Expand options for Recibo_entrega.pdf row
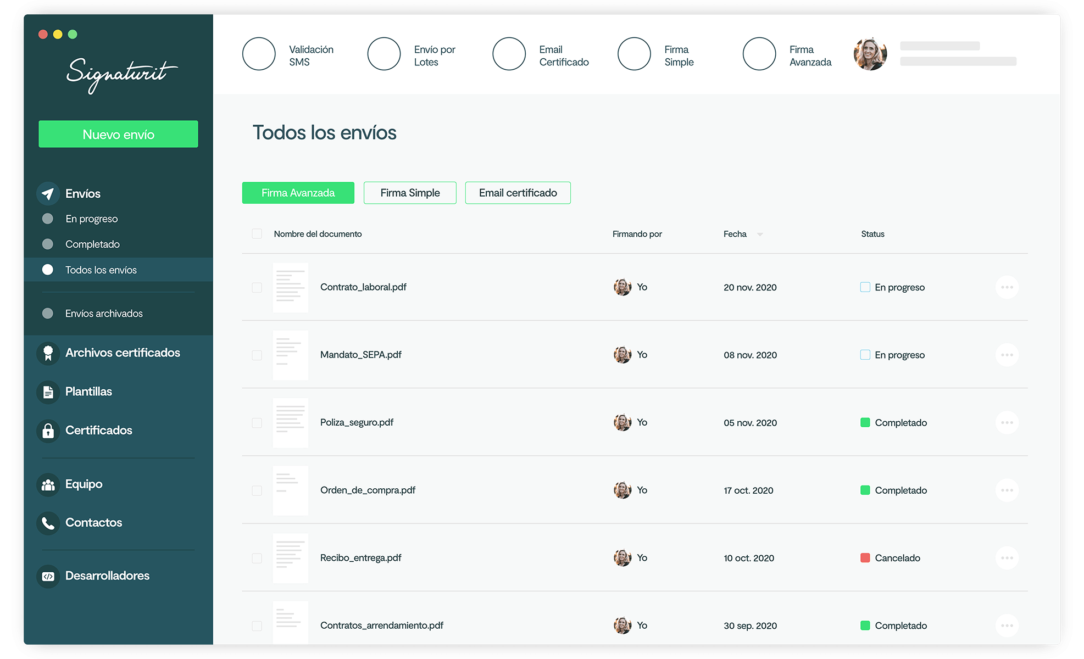 pyautogui.click(x=1008, y=557)
